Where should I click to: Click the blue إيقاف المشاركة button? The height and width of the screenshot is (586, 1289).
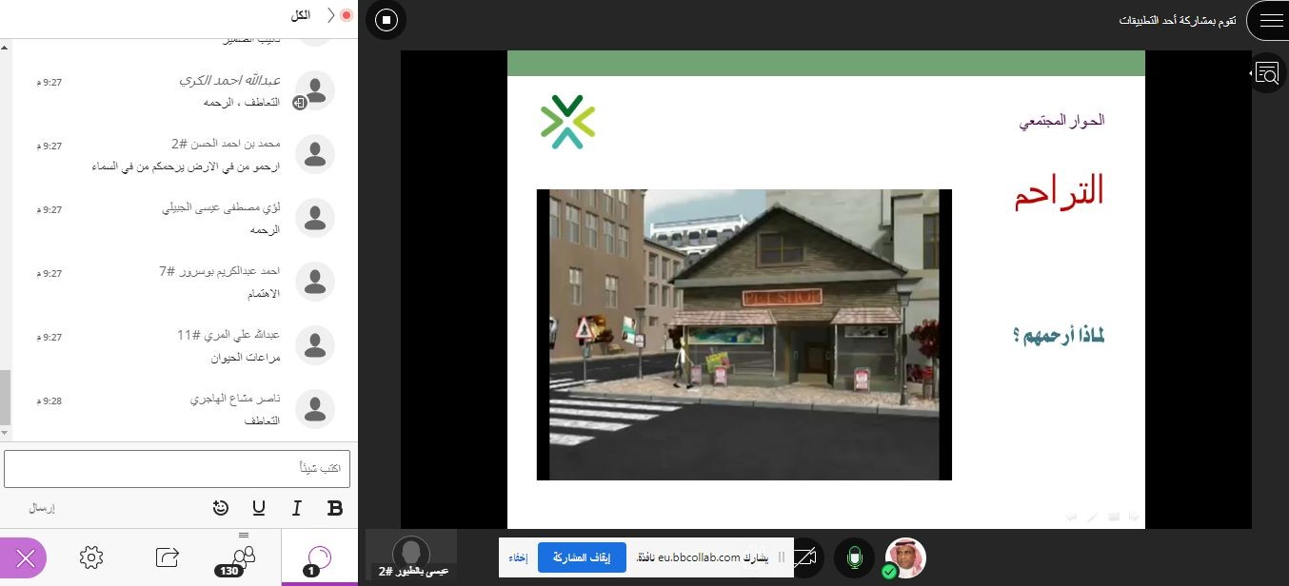click(582, 557)
